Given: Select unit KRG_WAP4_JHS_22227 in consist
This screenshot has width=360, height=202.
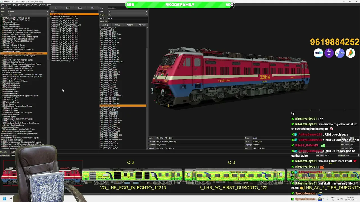Looking at the screenshot, I should coord(74,14).
